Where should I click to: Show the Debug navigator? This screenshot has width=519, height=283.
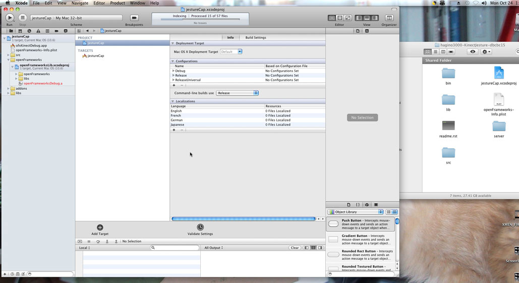[x=47, y=31]
